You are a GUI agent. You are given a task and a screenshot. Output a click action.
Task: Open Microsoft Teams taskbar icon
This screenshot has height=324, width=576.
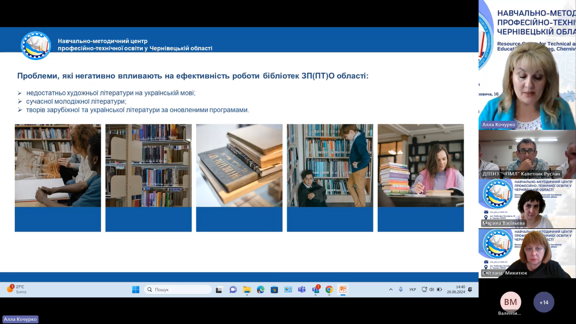pyautogui.click(x=302, y=290)
